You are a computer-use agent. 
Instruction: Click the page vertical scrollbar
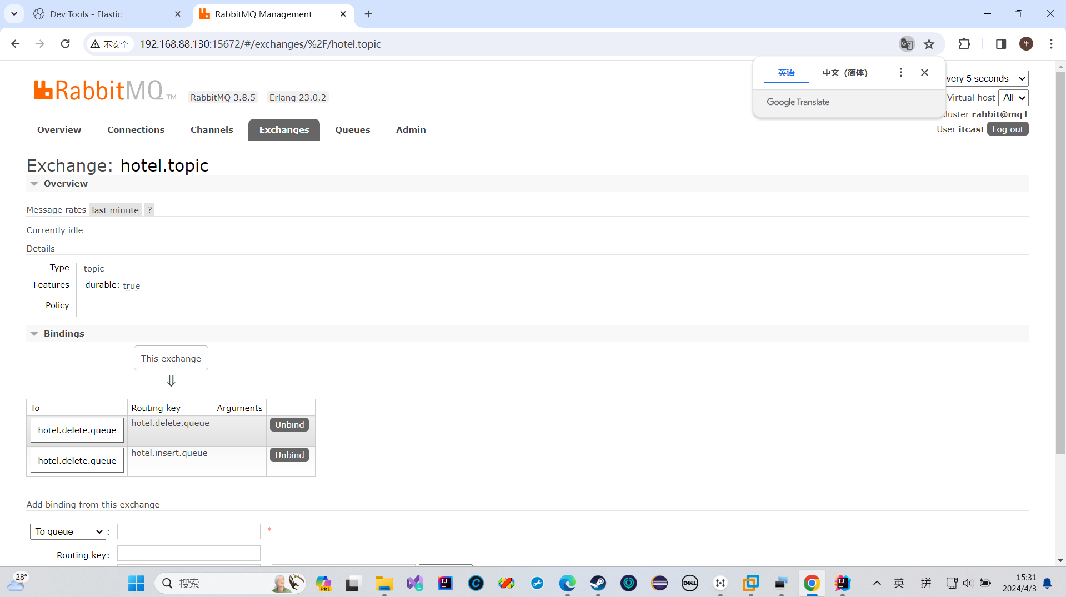pos(1060,264)
